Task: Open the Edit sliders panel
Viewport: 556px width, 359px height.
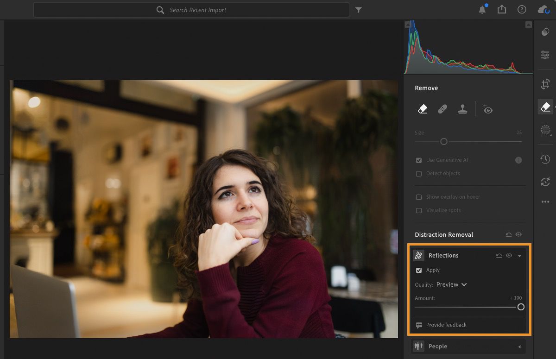Action: 545,55
